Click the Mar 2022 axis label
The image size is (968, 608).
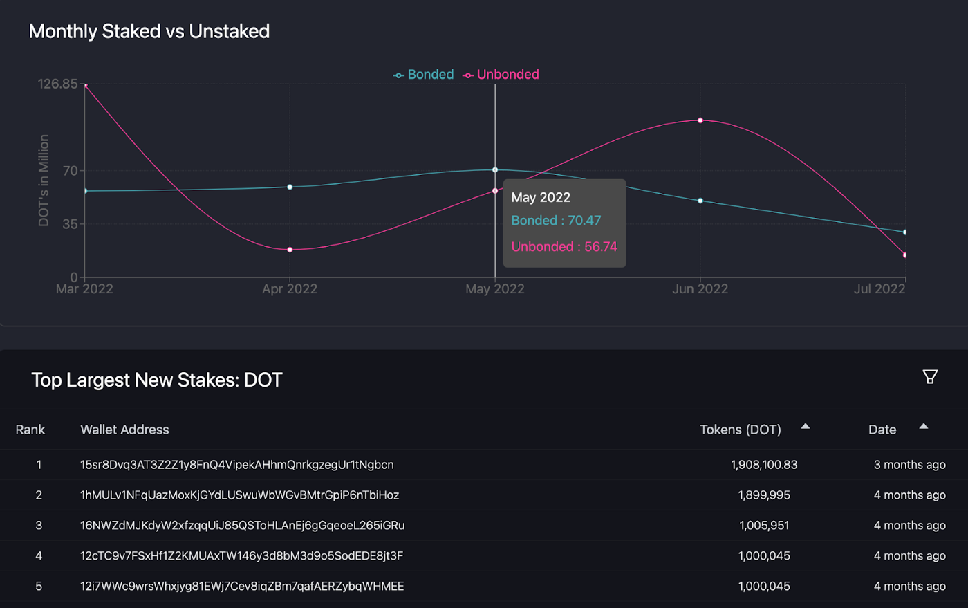pyautogui.click(x=84, y=289)
